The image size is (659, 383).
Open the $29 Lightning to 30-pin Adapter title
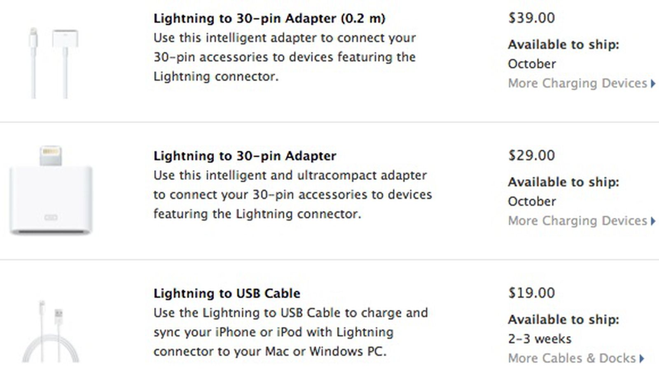point(245,156)
